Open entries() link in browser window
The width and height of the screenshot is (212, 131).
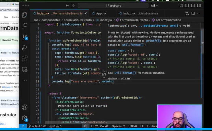pyautogui.click(x=7, y=87)
